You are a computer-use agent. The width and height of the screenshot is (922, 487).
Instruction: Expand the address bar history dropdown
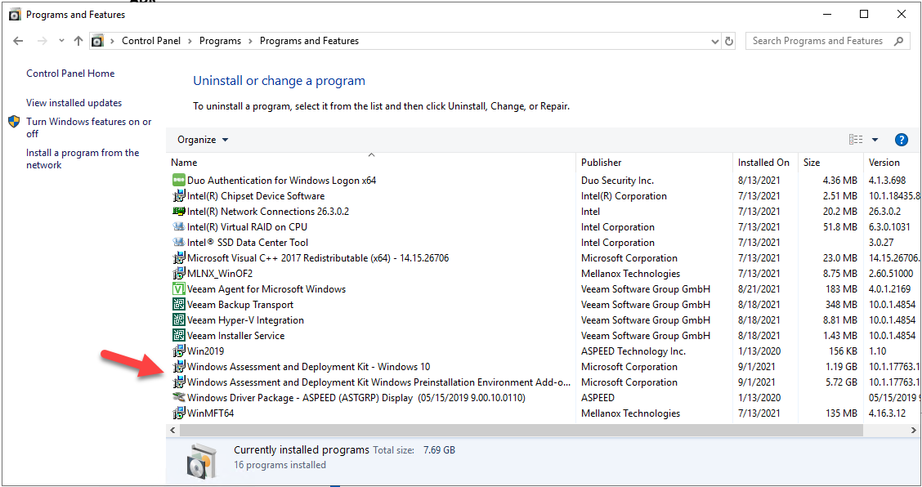click(715, 41)
